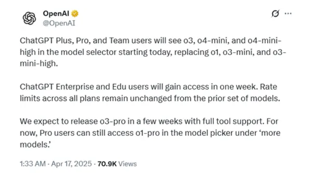This screenshot has height=178, width=335.
Task: Select the word 'o3-pro' in the last paragraph
Action: click(112, 121)
